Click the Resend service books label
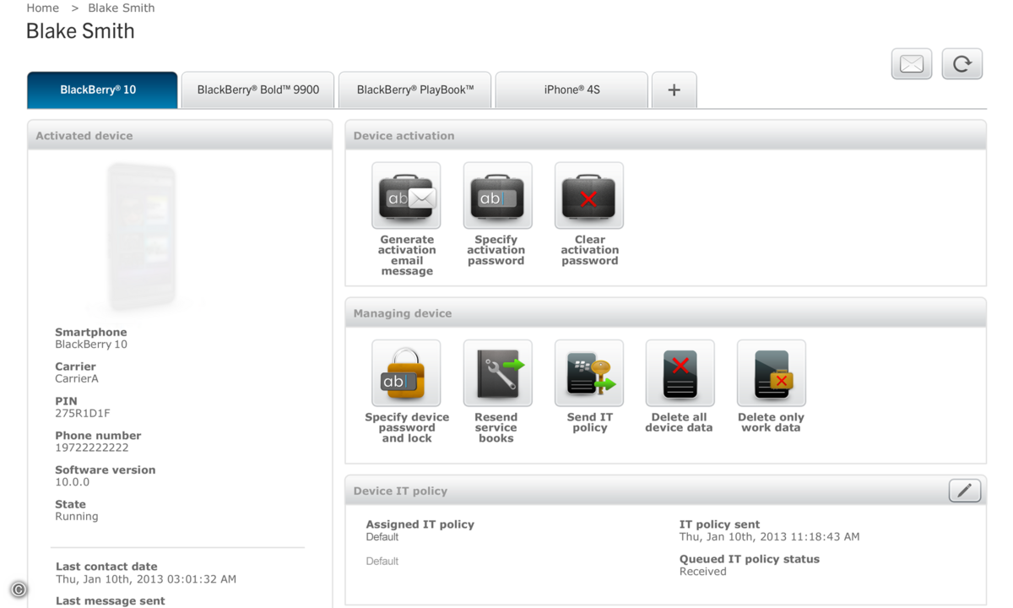Image resolution: width=1013 pixels, height=608 pixels. click(x=496, y=427)
